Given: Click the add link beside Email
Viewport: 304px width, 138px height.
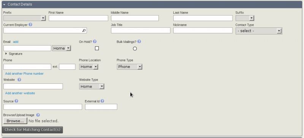Looking at the screenshot, I should (16, 42).
